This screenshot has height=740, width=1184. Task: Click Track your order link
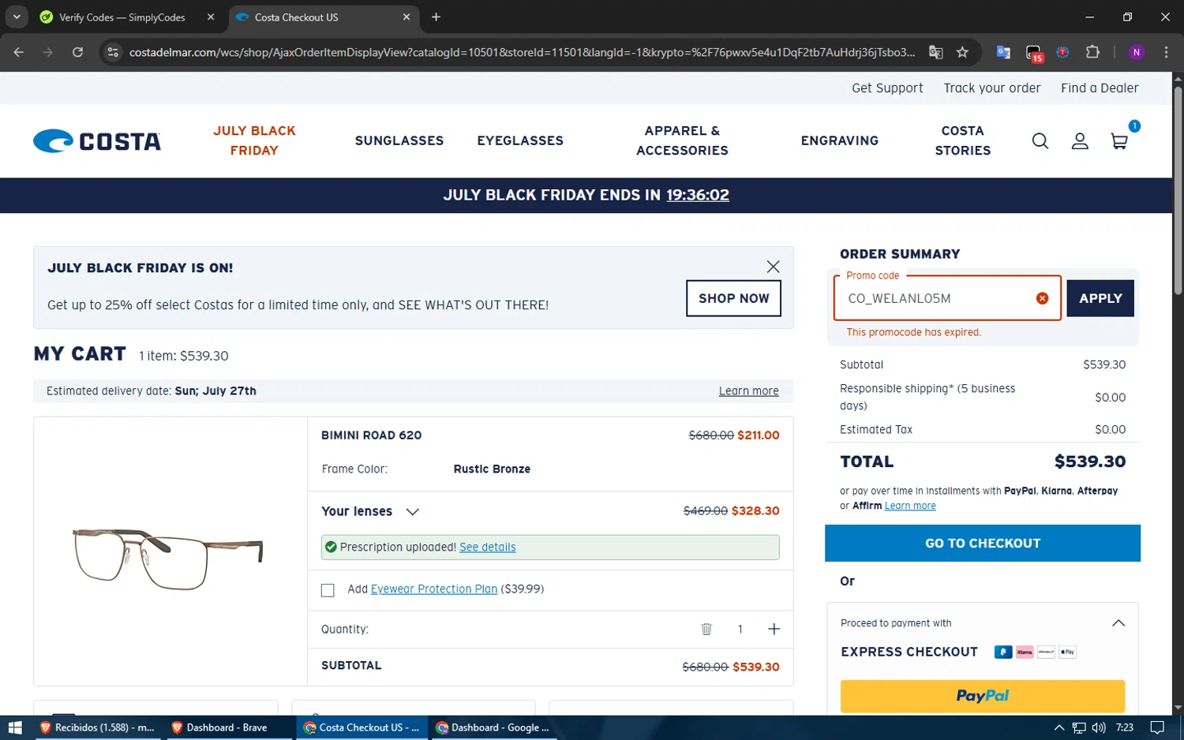992,88
